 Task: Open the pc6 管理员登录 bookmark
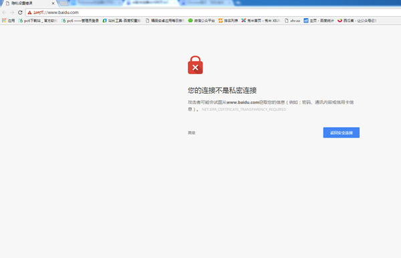pos(80,21)
